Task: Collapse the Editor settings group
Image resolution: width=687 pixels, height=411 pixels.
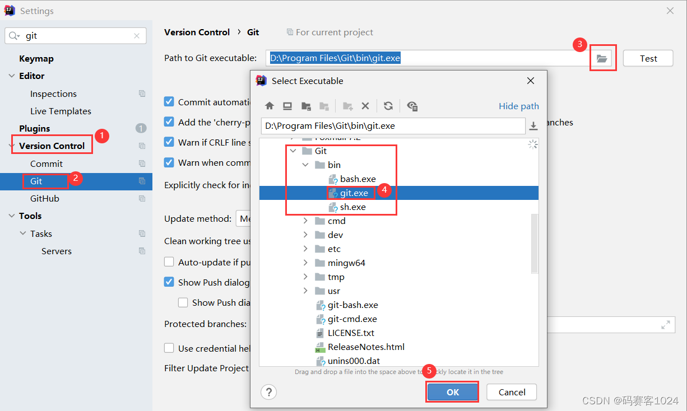Action: [12, 76]
